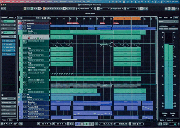Toggle record enable on the Vocals track
This screenshot has height=128, width=180.
[29, 38]
